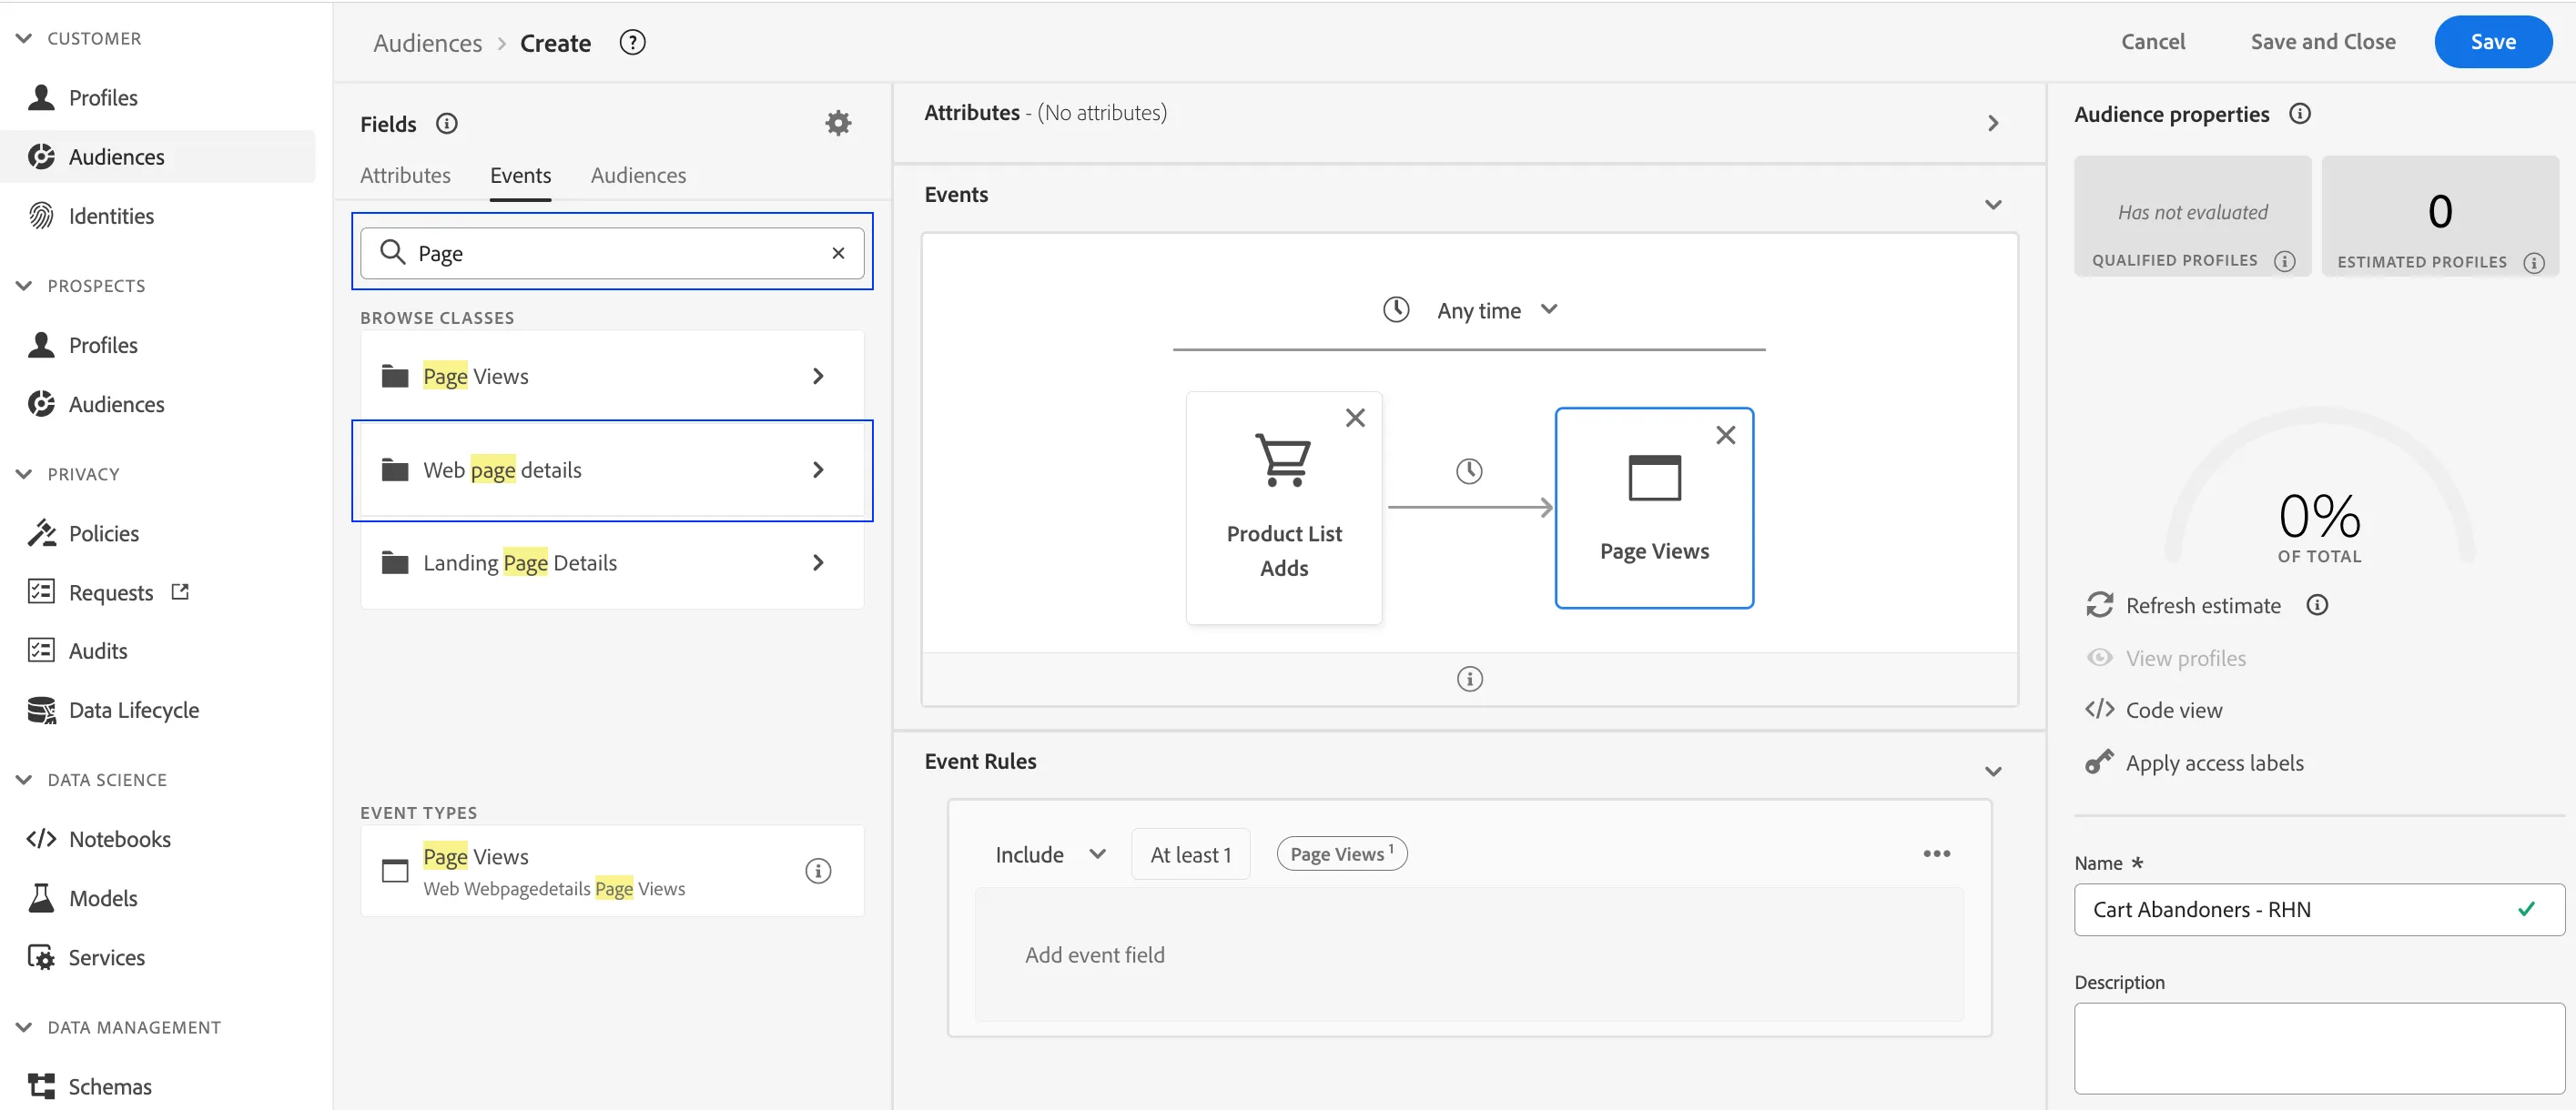The width and height of the screenshot is (2576, 1110).
Task: Click the Description text area
Action: pyautogui.click(x=2318, y=1048)
